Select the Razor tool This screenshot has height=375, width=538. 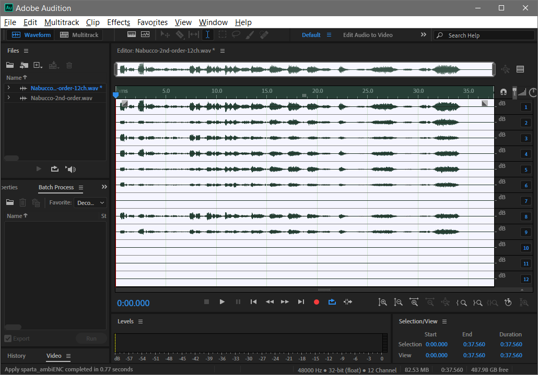(x=180, y=34)
